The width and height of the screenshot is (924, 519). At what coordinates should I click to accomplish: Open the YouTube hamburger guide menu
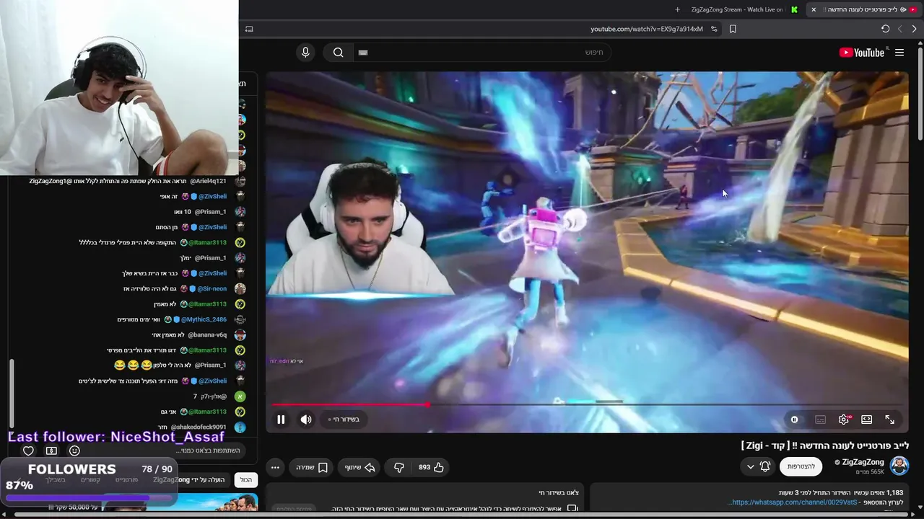coord(899,52)
